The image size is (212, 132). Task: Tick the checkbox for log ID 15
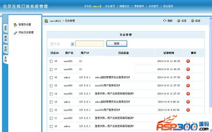[51, 85]
